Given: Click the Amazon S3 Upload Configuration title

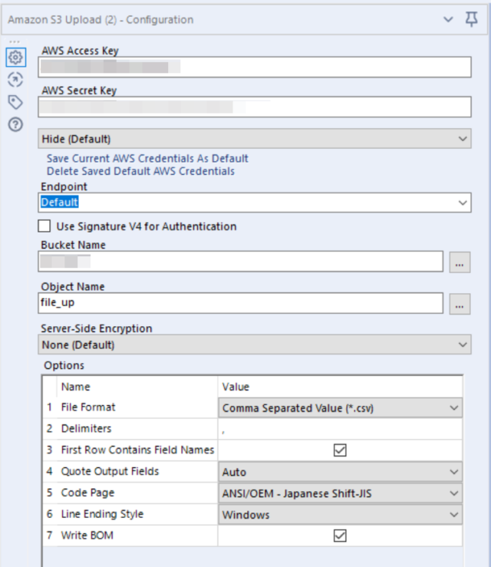Looking at the screenshot, I should (101, 19).
